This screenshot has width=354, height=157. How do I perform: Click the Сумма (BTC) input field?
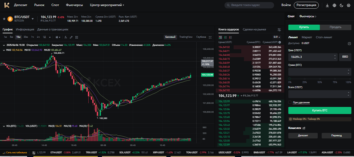320,72
